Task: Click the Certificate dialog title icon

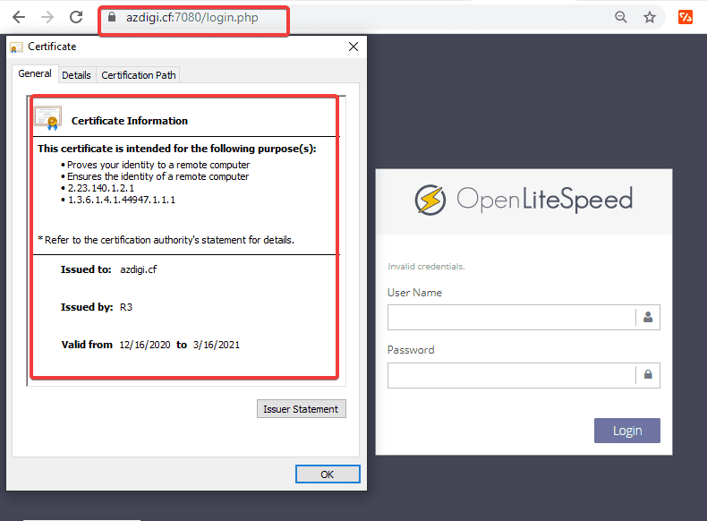Action: click(x=16, y=47)
